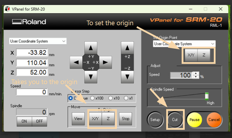Click the Y coordinate value 110.04
The width and height of the screenshot is (232, 138).
pos(32,63)
